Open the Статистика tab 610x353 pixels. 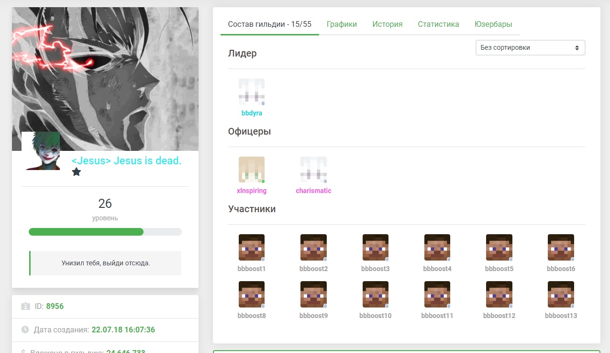click(x=438, y=24)
